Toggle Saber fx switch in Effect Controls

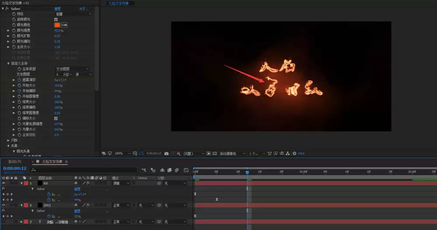(x=7, y=9)
